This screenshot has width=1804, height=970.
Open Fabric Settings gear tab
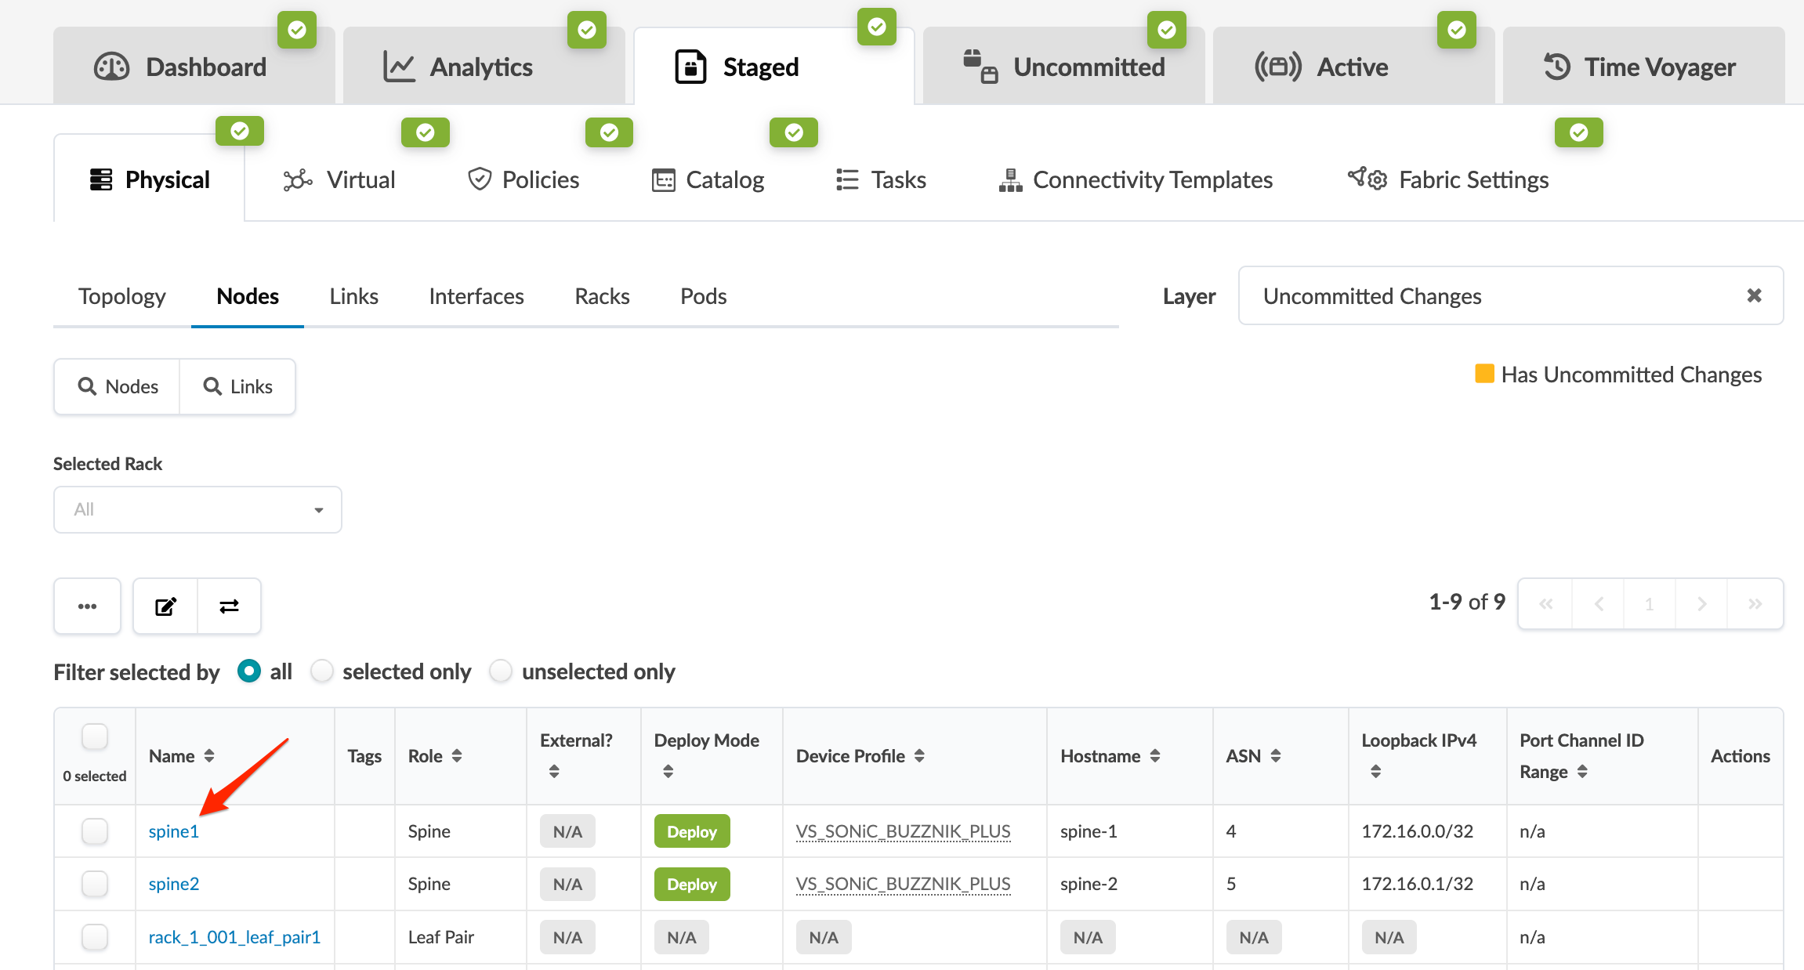[1448, 179]
